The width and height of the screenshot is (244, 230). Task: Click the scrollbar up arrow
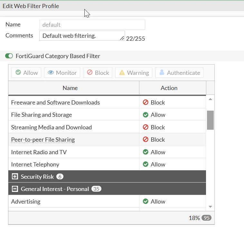tap(210, 99)
